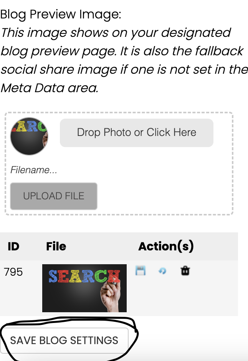Viewport: 248px width, 361px height.
Task: Click the Filename placeholder text
Action: [x=34, y=170]
